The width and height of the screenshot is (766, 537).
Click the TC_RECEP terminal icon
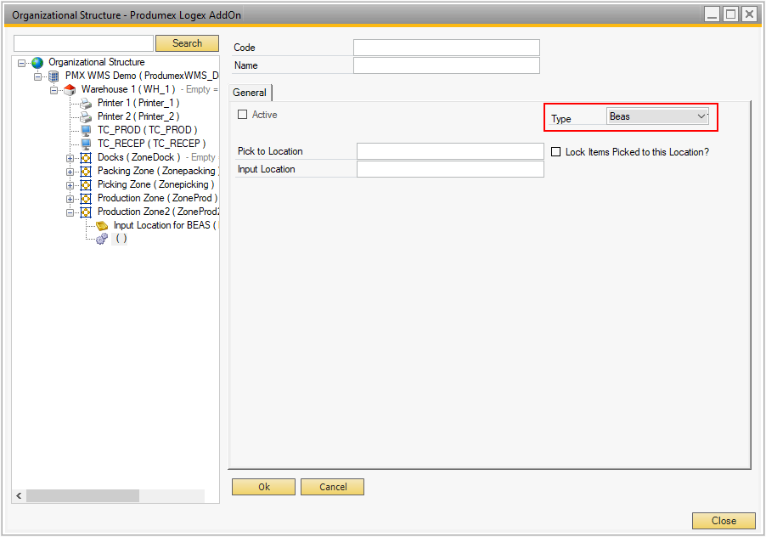click(x=86, y=144)
